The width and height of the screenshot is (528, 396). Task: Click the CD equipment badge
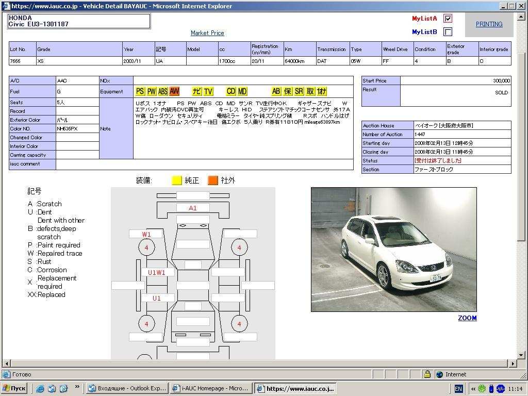(231, 91)
